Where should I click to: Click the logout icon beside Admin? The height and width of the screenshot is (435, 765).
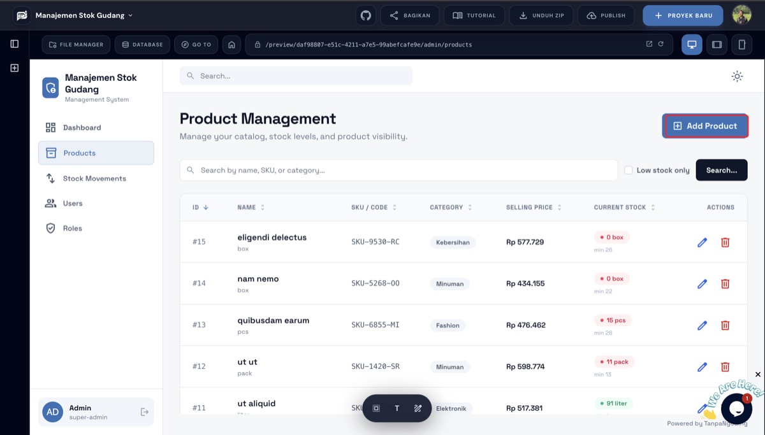(145, 412)
